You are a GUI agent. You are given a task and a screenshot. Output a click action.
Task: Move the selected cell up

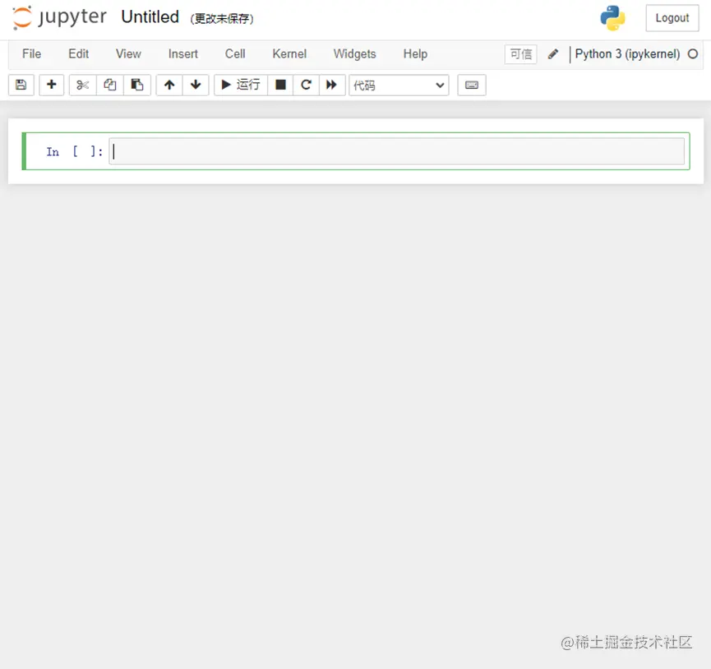pos(169,85)
